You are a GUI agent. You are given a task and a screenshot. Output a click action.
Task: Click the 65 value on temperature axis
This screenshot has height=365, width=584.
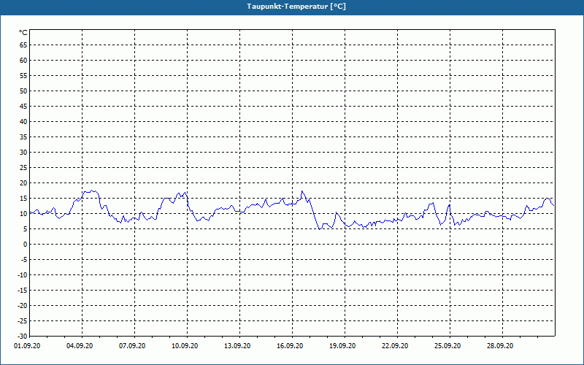pyautogui.click(x=23, y=45)
